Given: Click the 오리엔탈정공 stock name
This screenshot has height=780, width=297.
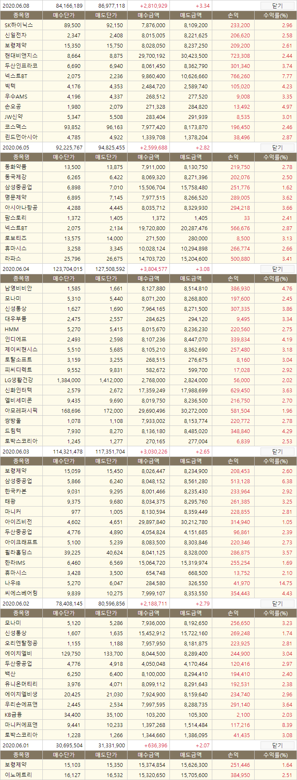Looking at the screenshot, I should click(21, 644).
